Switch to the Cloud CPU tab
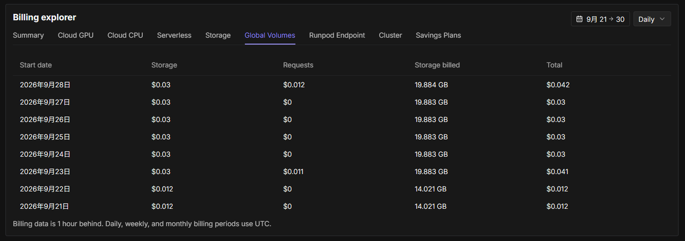 (x=125, y=35)
